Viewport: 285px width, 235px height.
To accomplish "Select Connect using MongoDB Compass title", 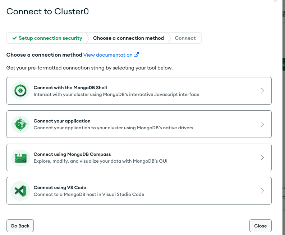I will coord(72,154).
